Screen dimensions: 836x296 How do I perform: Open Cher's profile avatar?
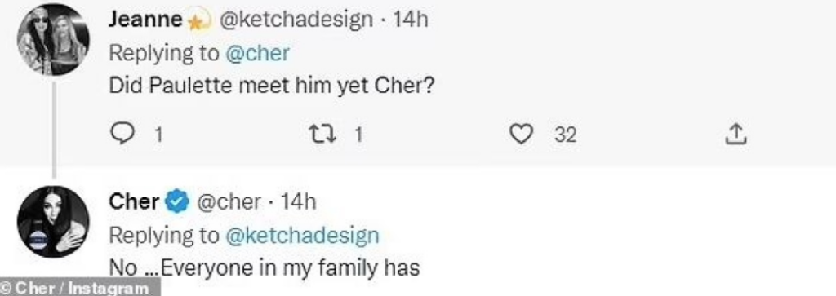53,222
